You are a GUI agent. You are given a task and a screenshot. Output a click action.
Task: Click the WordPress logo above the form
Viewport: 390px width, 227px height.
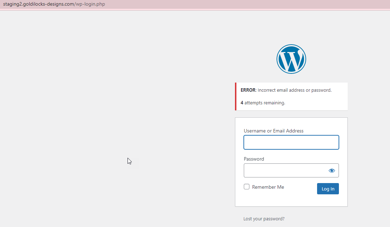[x=291, y=59]
